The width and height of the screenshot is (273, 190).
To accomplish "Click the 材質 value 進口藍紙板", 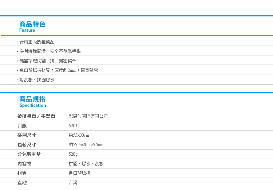I will [79, 173].
